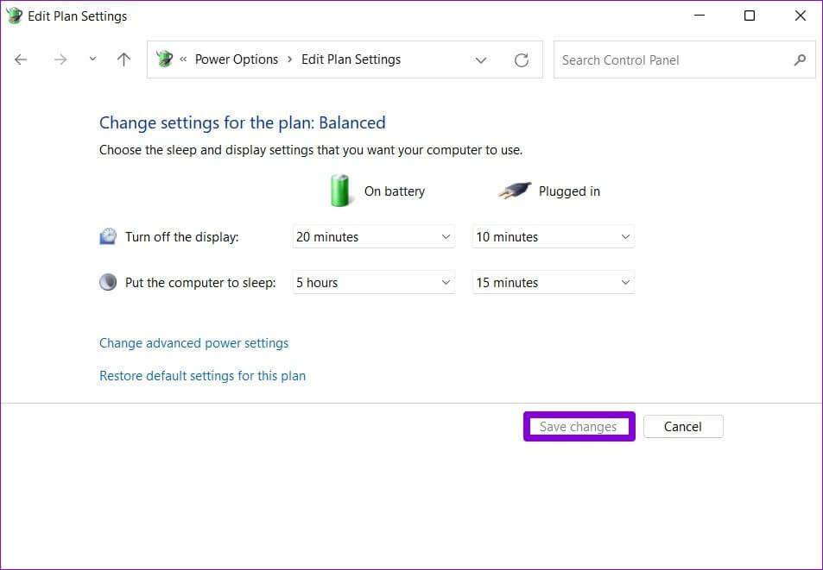Click the Power Options address bar icon
Screen dimensions: 823x570
pyautogui.click(x=164, y=60)
